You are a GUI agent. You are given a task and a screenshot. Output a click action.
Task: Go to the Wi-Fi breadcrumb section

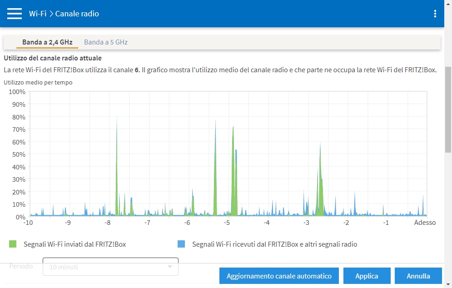click(37, 14)
